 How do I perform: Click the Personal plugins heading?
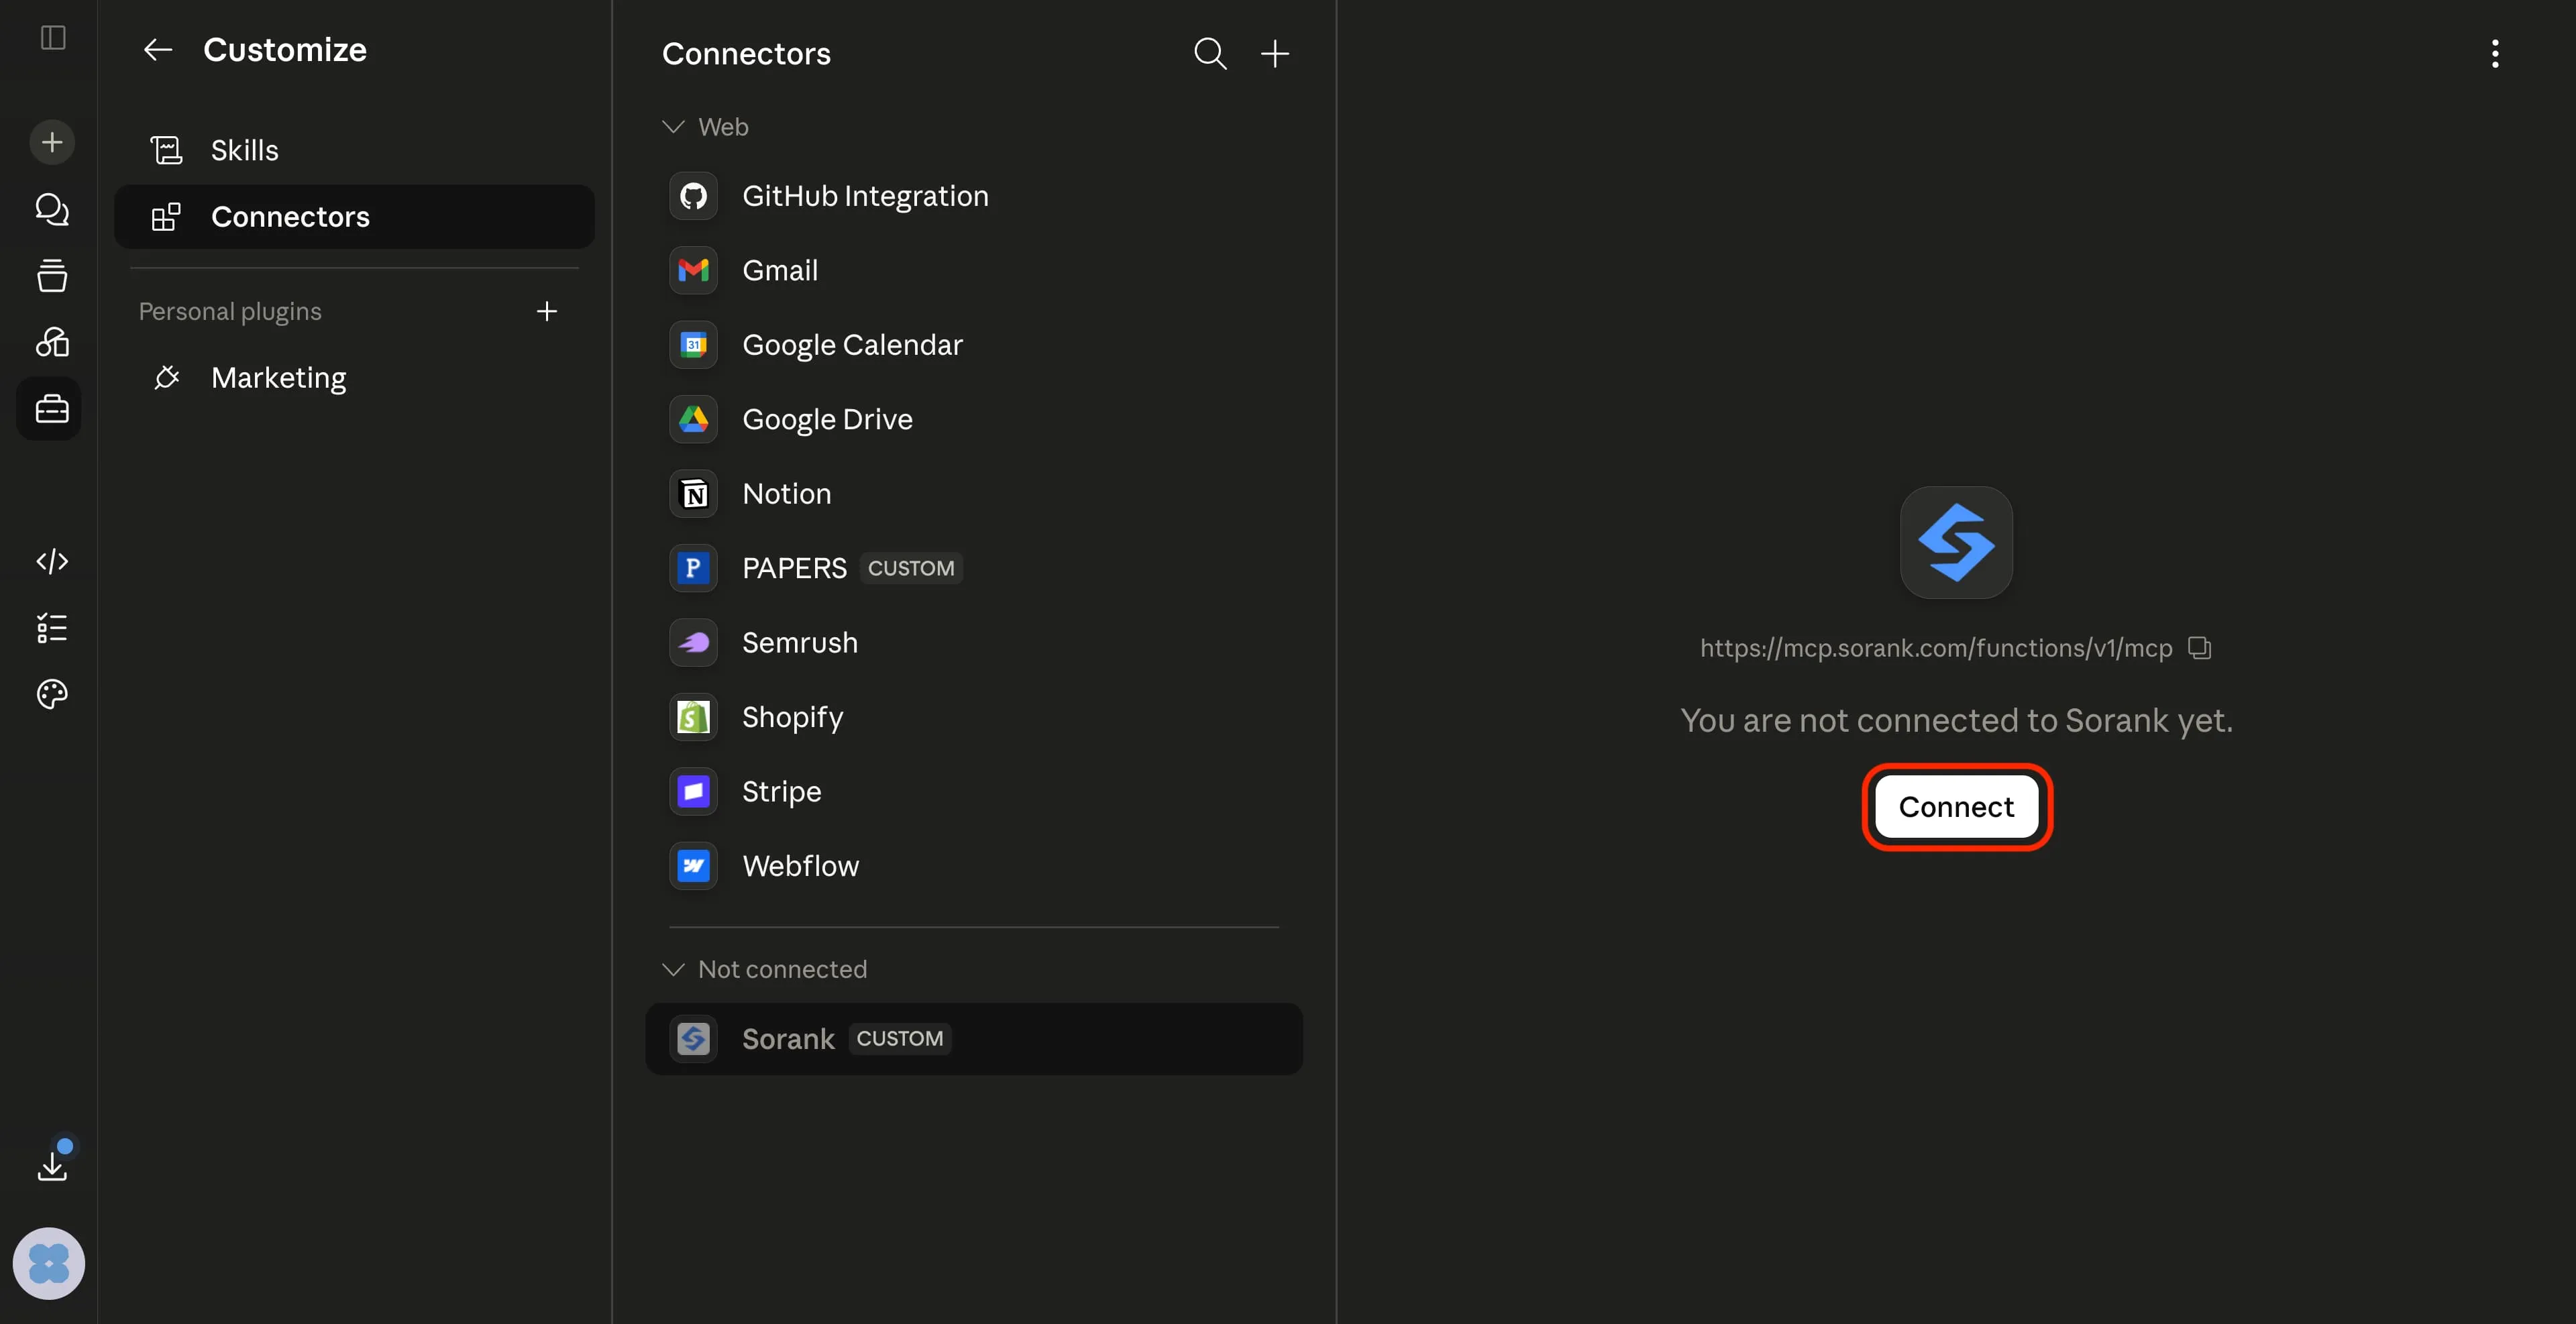pyautogui.click(x=230, y=311)
